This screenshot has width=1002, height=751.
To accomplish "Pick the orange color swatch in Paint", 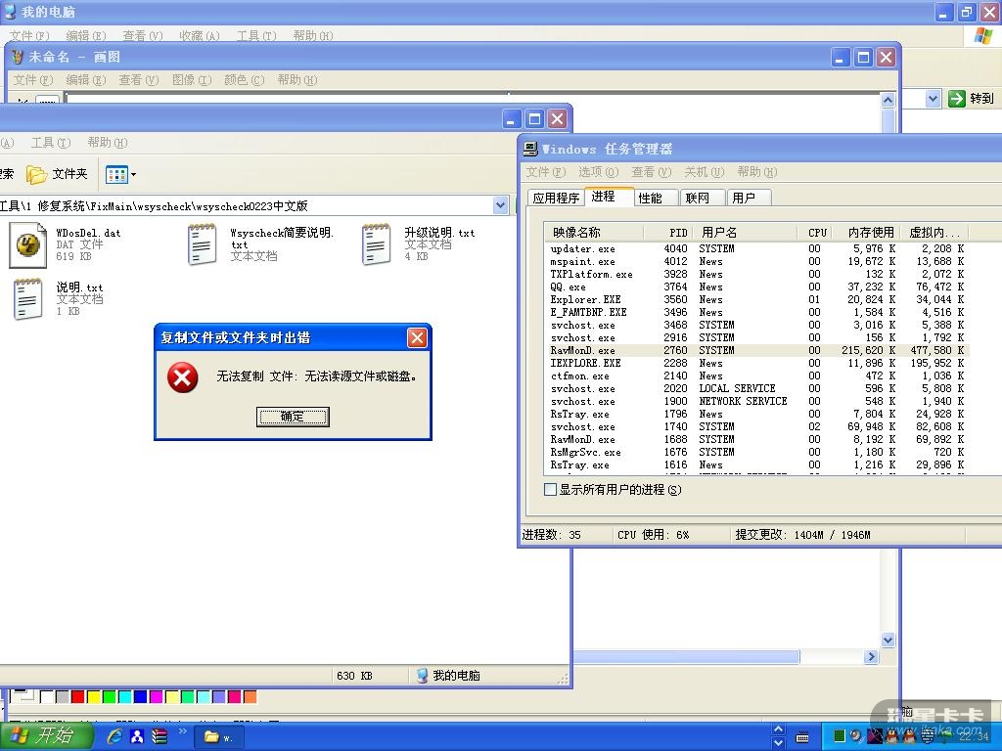I will click(x=250, y=696).
